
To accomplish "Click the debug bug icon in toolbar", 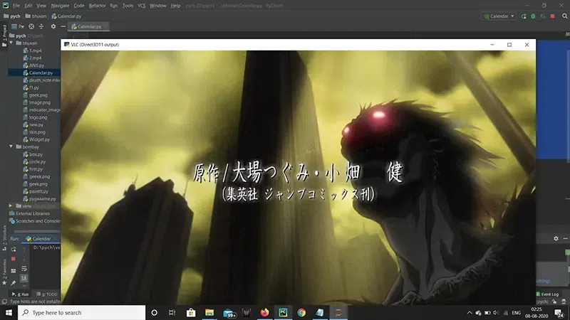I will (x=533, y=16).
